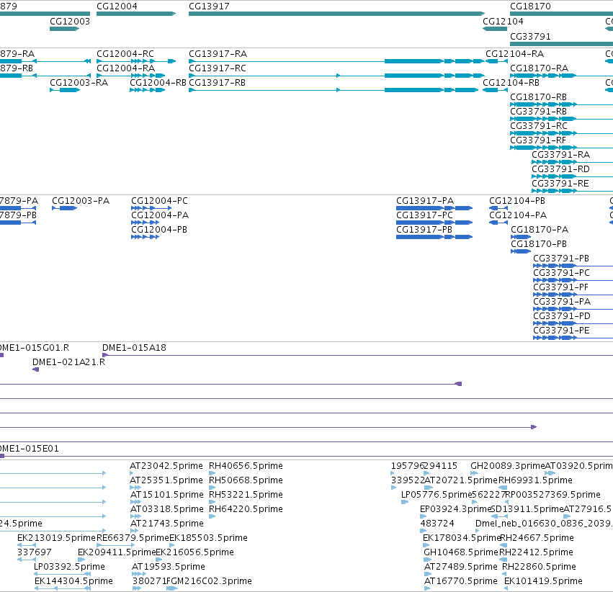Click protein CG13917-PA label

pyautogui.click(x=425, y=201)
